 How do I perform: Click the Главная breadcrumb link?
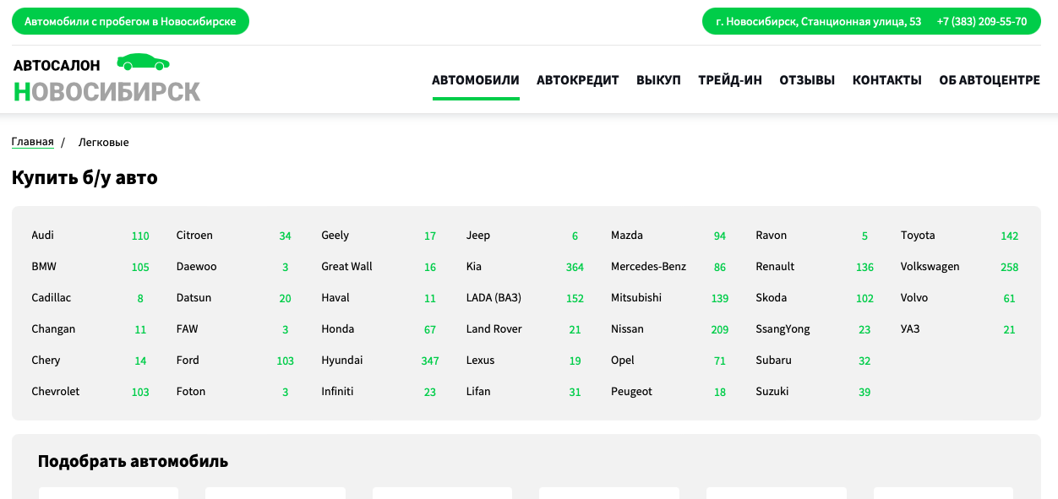pyautogui.click(x=33, y=142)
